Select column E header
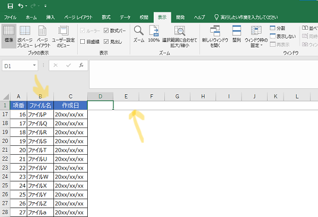318x217 pixels. coord(126,97)
